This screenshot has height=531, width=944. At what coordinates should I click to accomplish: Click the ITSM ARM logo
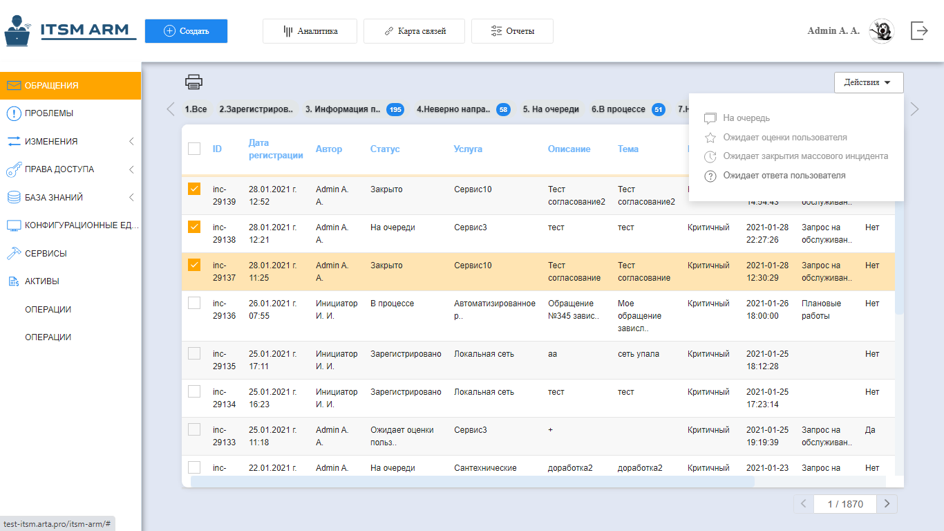coord(70,30)
